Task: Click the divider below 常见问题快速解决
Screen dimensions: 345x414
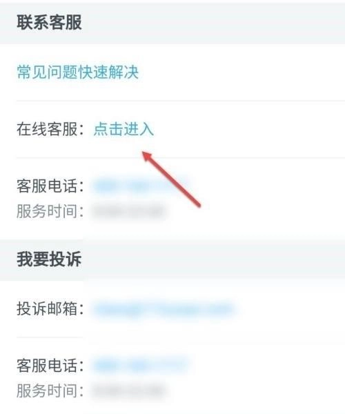Action: [x=181, y=101]
